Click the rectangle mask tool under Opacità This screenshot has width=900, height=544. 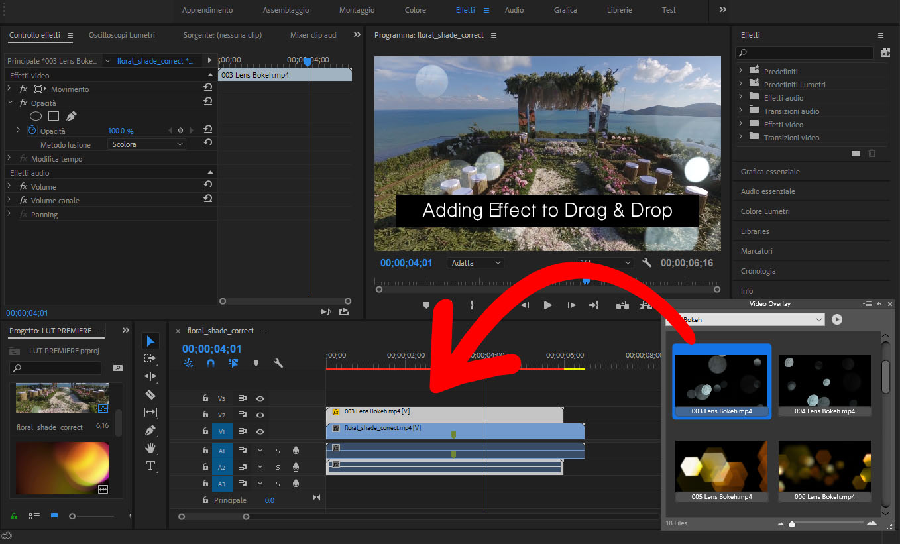click(x=54, y=116)
